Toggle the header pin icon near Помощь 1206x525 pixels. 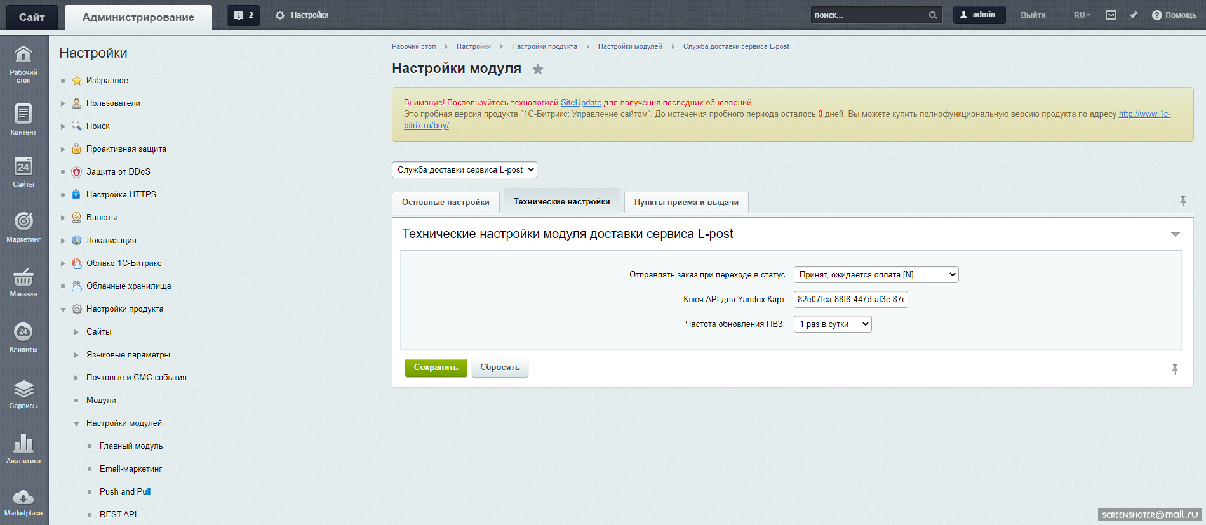(x=1134, y=15)
